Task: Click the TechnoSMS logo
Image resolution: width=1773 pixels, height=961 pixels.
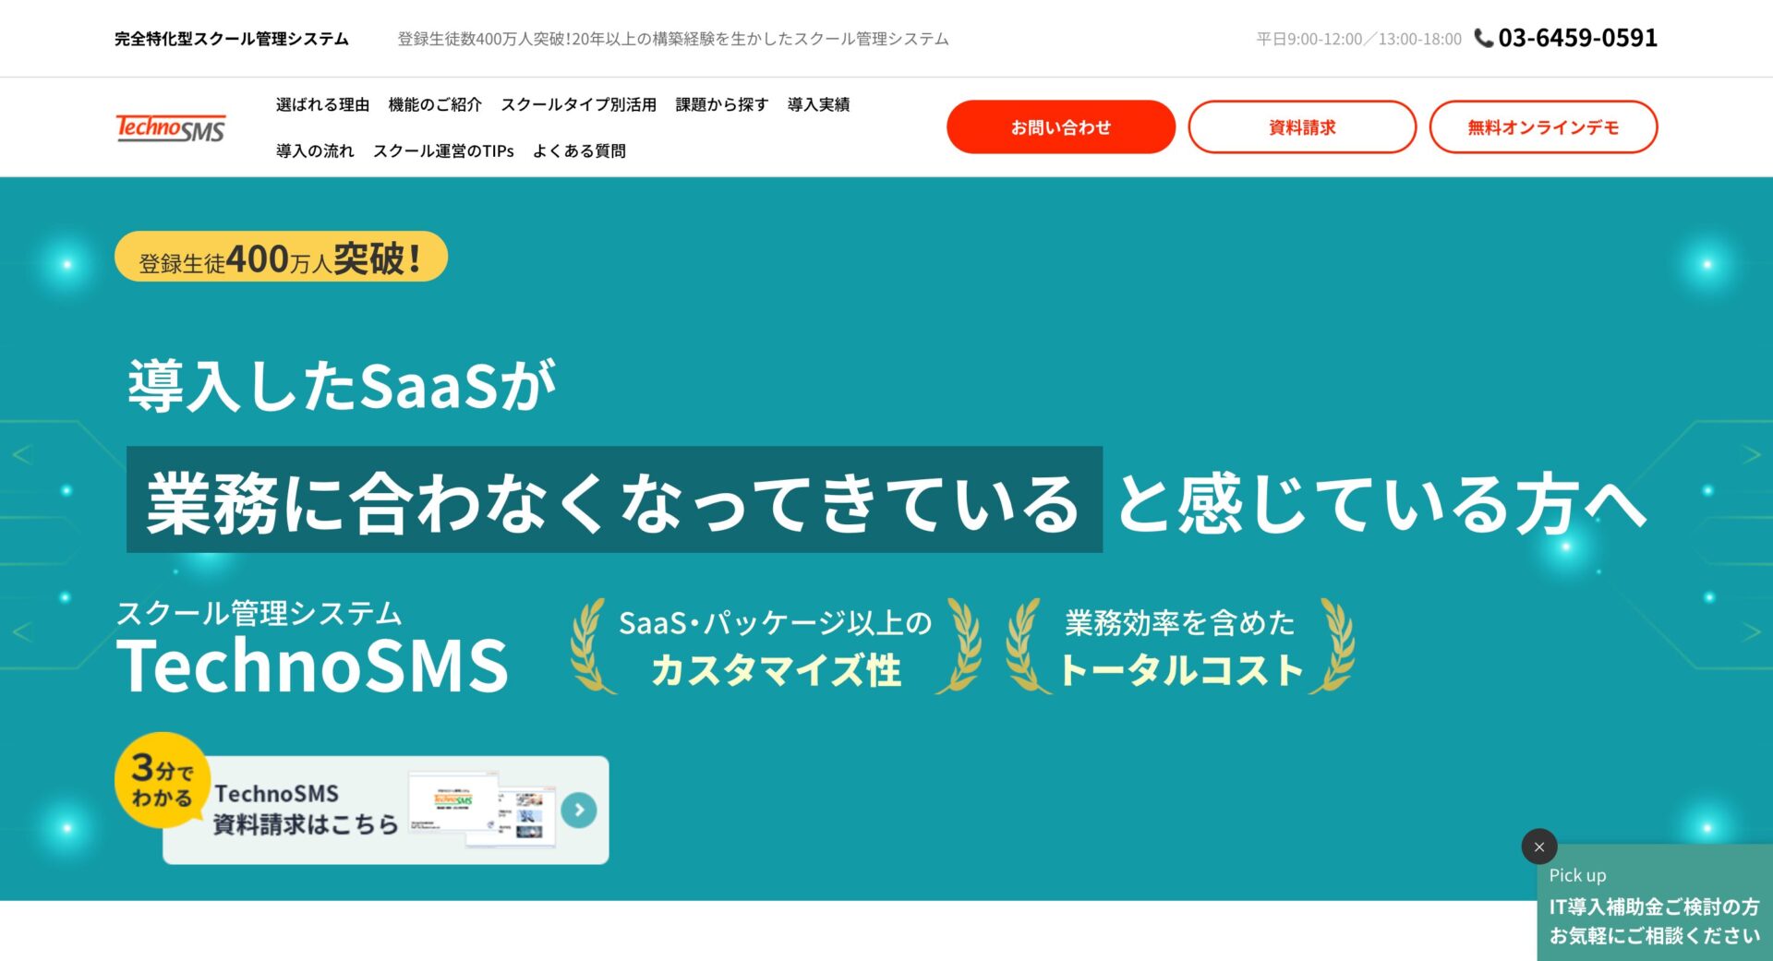Action: pyautogui.click(x=171, y=127)
